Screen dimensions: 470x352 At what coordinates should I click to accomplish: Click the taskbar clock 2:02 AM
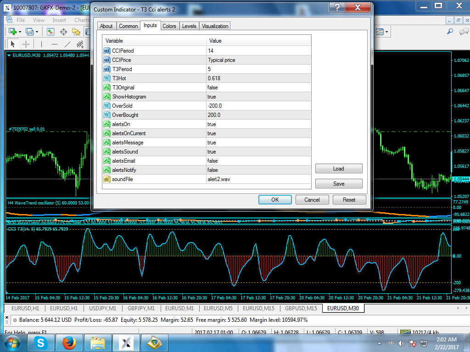coord(447,340)
